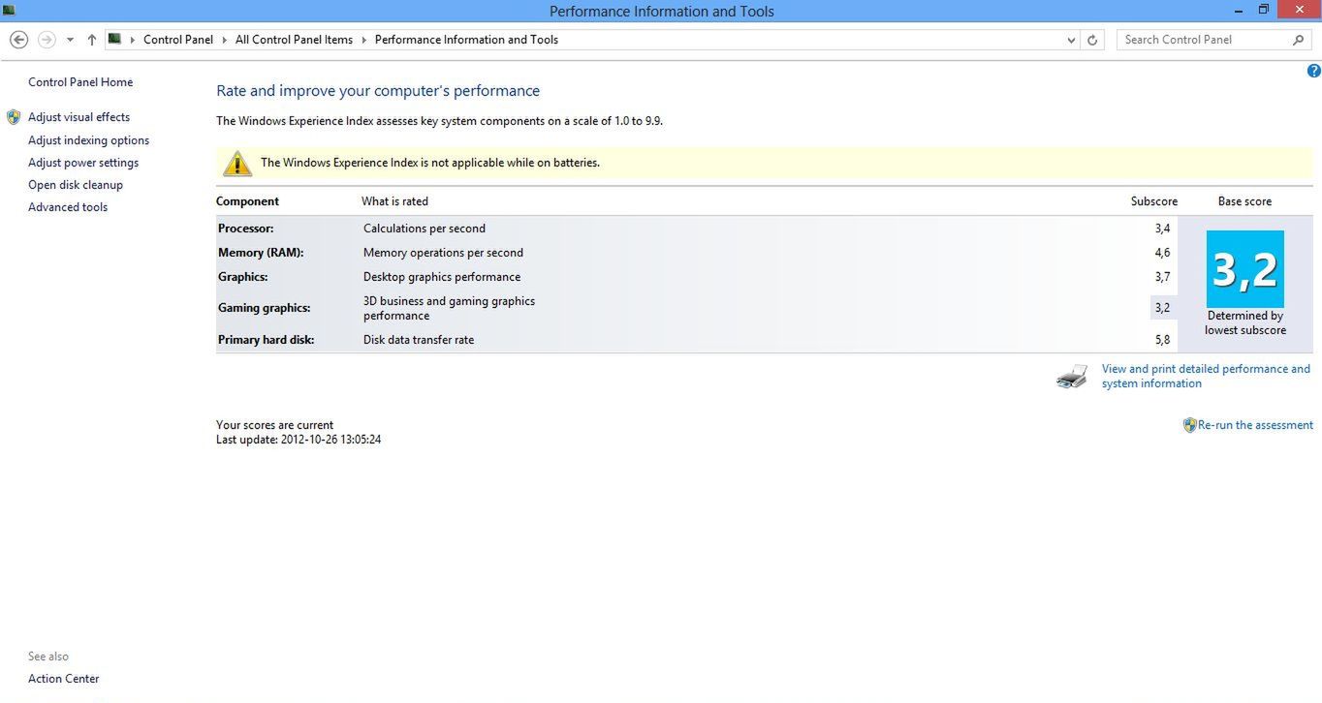Click the printer icon
Viewport: 1322px width, 703px height.
[x=1072, y=377]
